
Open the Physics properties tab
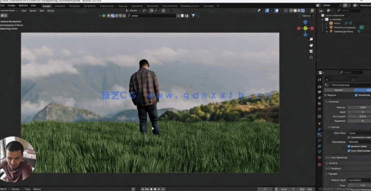pyautogui.click(x=319, y=140)
